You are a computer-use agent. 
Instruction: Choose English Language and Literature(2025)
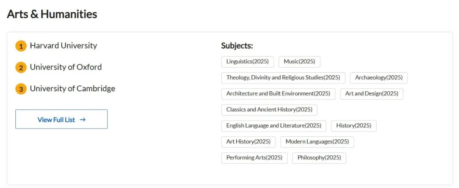[274, 126]
